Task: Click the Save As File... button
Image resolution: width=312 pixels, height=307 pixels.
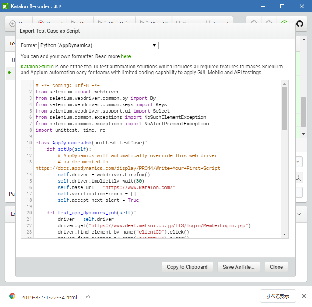Action: [x=239, y=267]
